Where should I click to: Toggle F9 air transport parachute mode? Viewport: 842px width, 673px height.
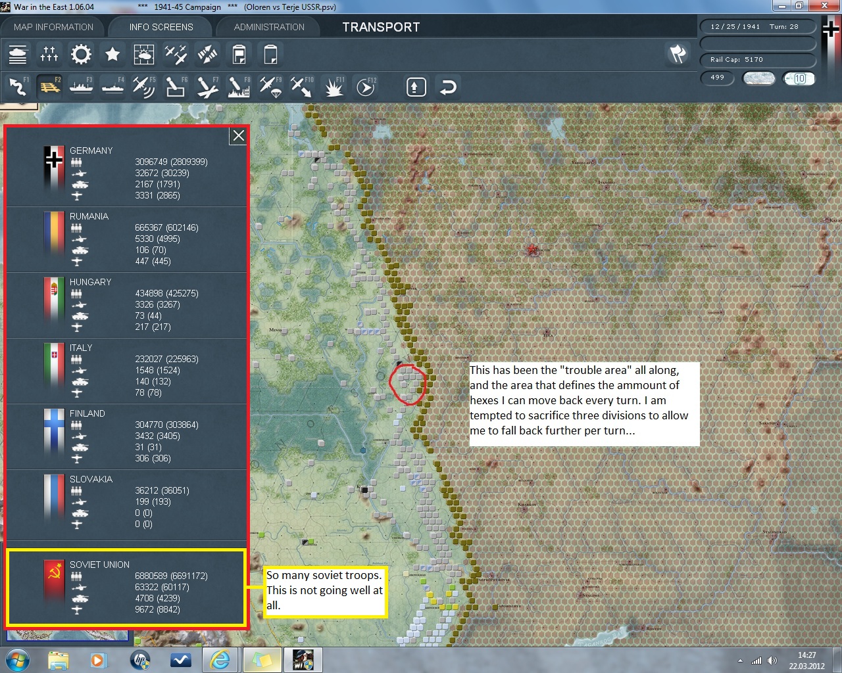pyautogui.click(x=270, y=87)
